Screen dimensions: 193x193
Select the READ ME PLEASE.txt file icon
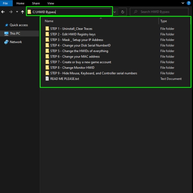pos(47,79)
